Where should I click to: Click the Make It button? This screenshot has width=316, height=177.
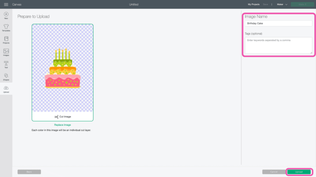coord(302,4)
